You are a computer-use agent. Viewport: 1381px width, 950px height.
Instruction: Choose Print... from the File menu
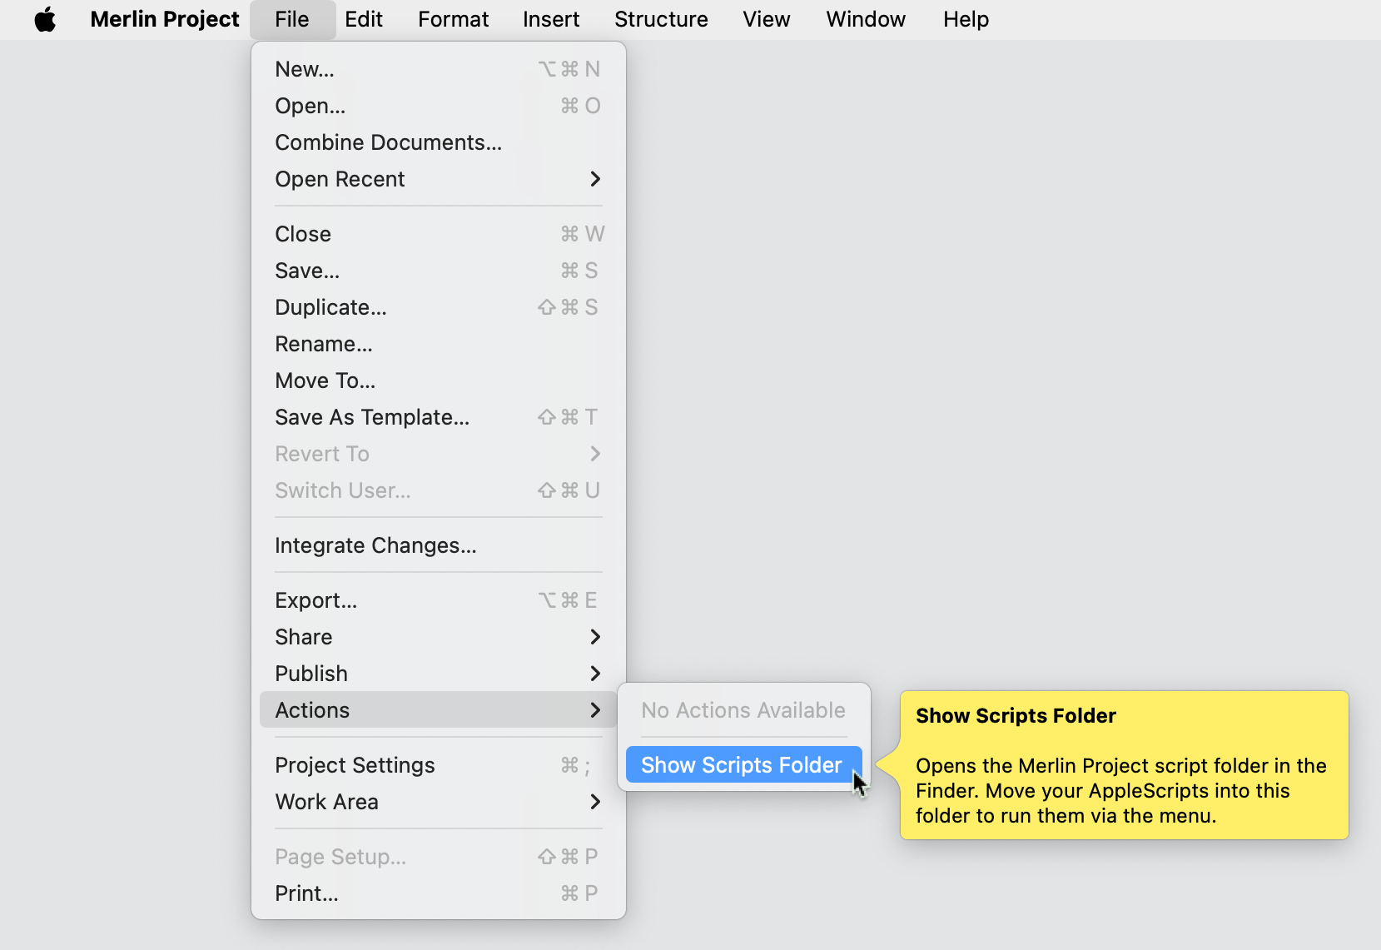439,893
